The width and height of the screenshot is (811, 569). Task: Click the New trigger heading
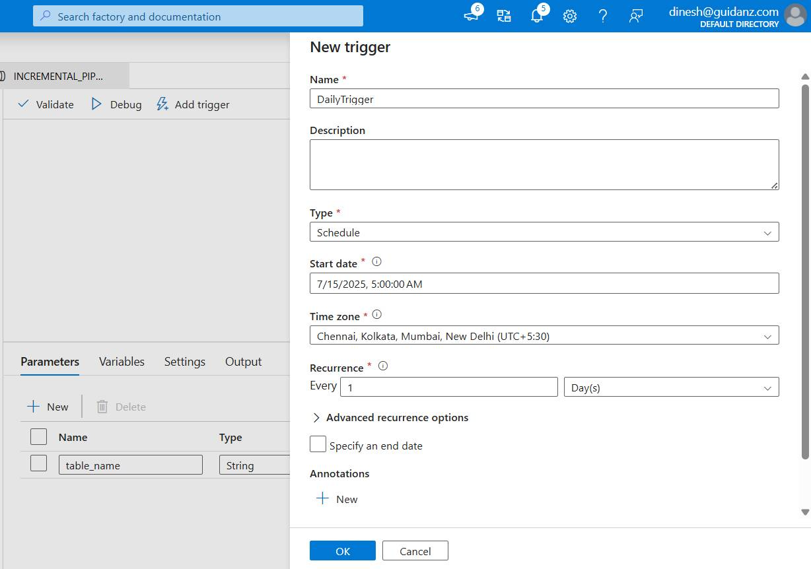(350, 47)
